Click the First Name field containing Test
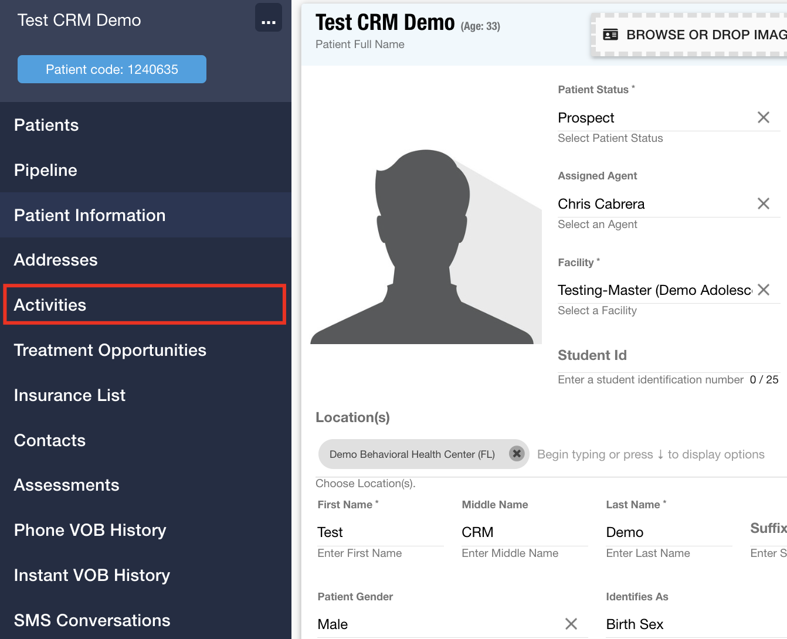 (381, 532)
